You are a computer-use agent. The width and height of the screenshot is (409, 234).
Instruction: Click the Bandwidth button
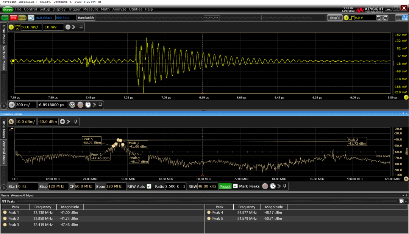pos(86,18)
